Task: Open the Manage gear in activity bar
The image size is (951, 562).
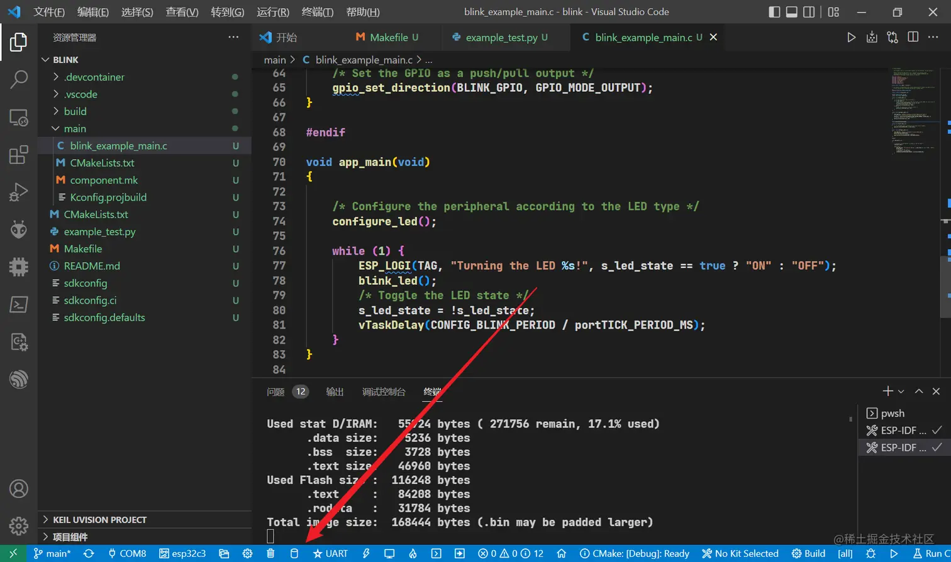Action: click(19, 526)
